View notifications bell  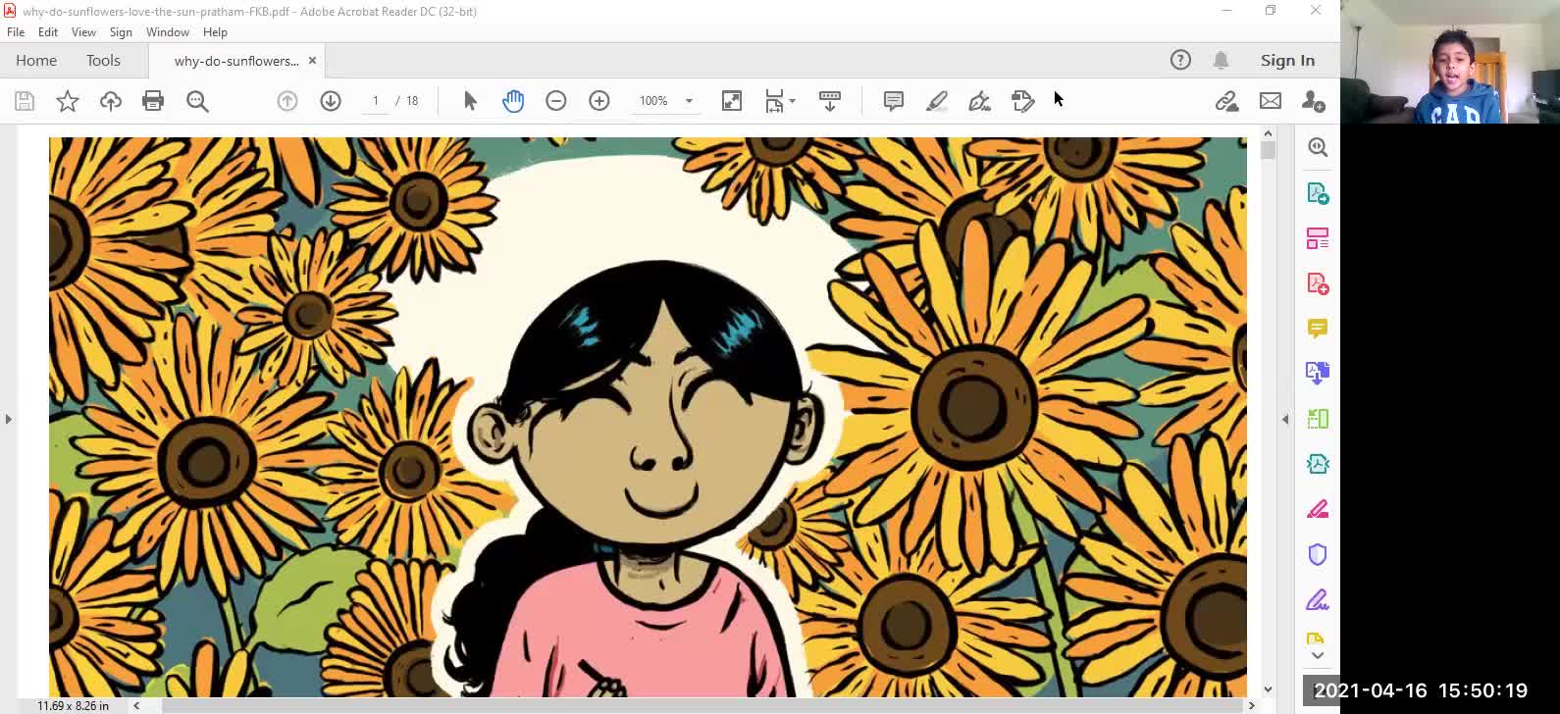1222,60
